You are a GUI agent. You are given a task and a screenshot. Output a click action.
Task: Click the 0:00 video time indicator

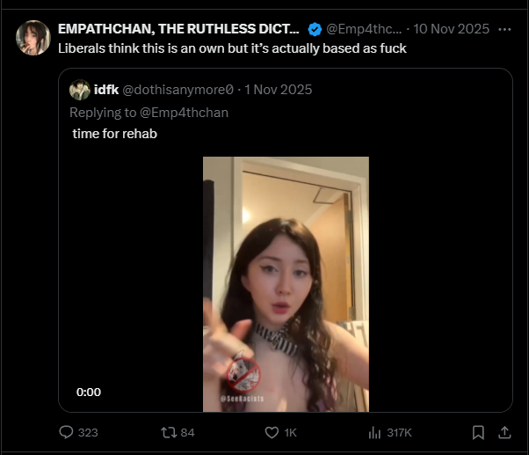point(89,393)
